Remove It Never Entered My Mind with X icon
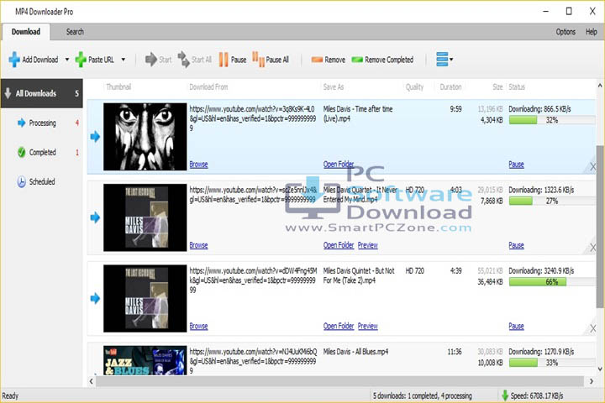 pos(592,248)
